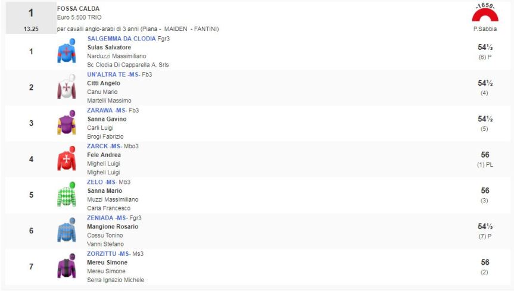This screenshot has width=514, height=297.
Task: Click jockey name Sulas Salvatore
Action: click(109, 48)
